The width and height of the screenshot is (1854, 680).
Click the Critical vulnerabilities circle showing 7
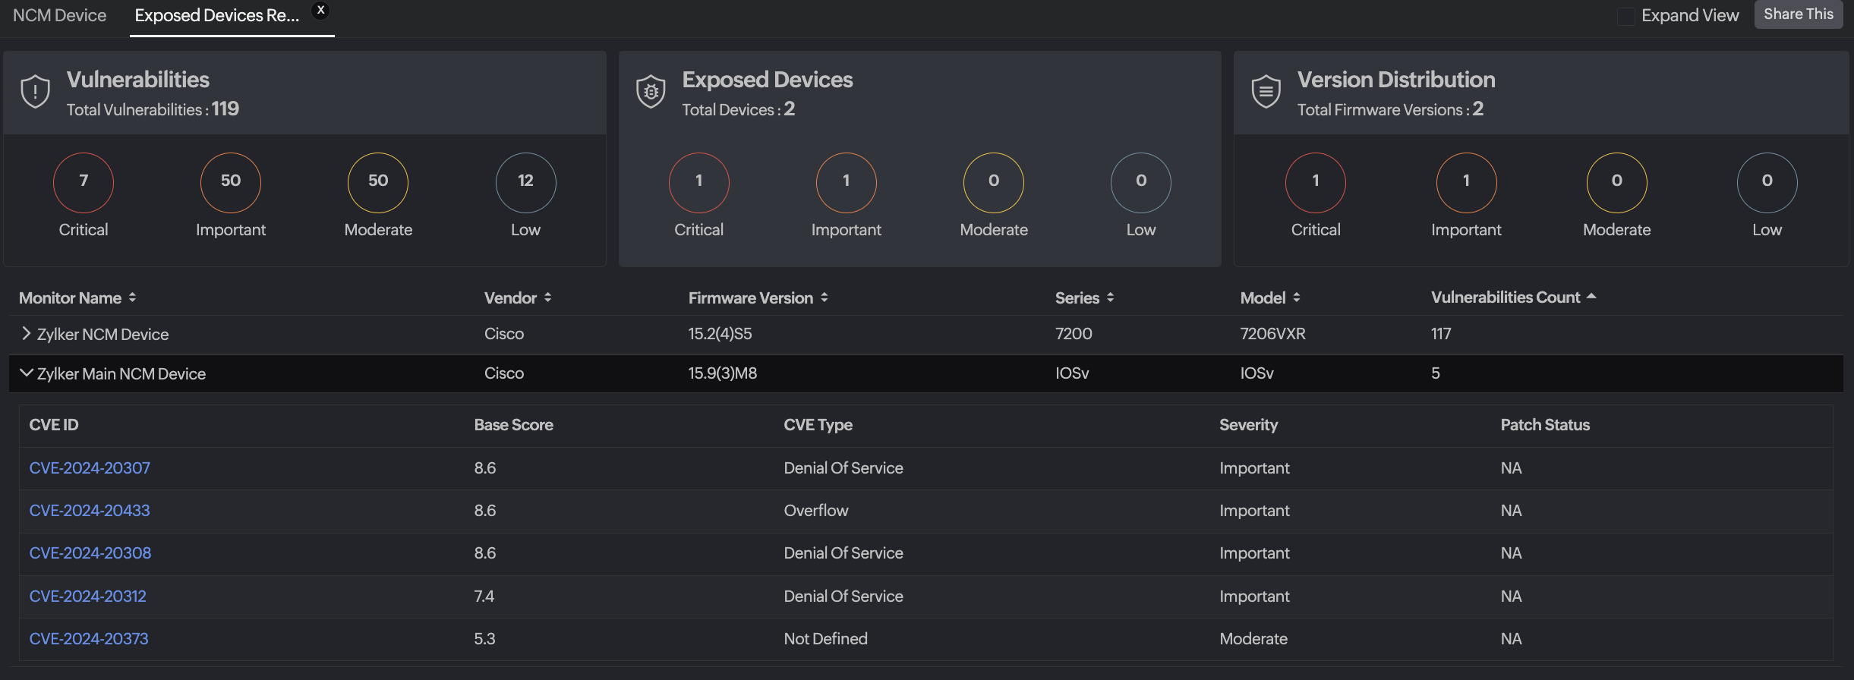coord(84,183)
